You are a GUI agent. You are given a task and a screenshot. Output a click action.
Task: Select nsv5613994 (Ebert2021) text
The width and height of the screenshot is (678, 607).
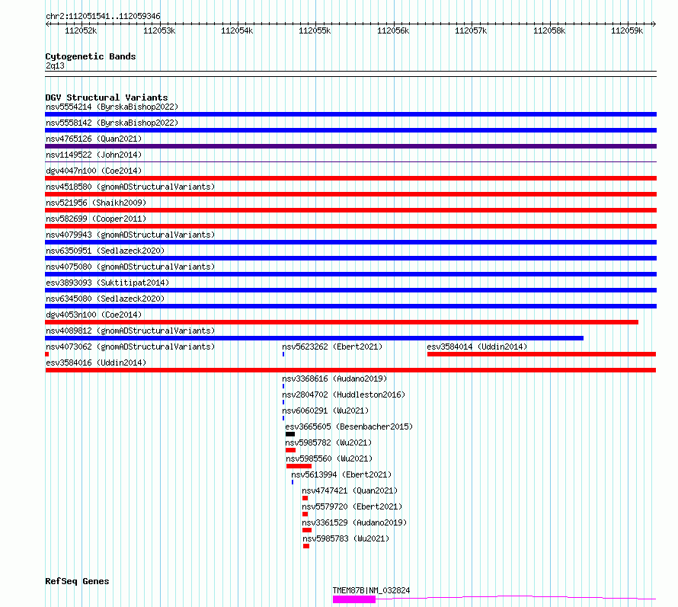pos(341,474)
